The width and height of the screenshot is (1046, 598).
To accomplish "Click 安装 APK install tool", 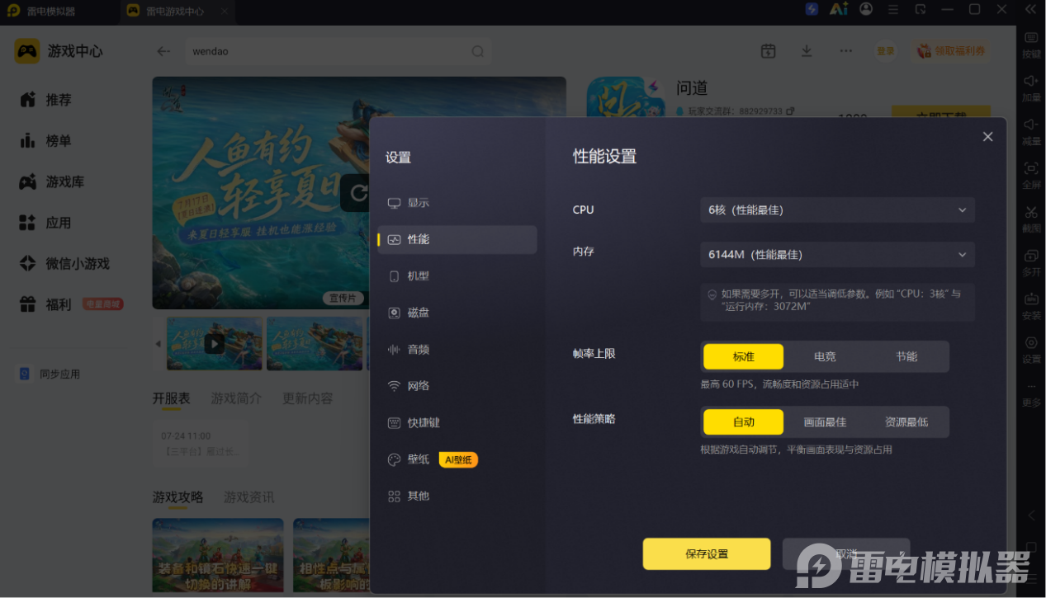I will pyautogui.click(x=1031, y=306).
